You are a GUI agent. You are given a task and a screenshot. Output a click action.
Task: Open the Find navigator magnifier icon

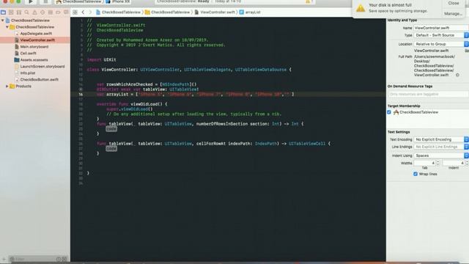tap(27, 12)
